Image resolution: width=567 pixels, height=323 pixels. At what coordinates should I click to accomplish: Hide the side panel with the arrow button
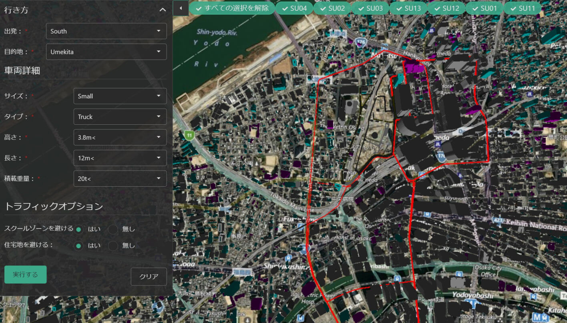click(181, 8)
